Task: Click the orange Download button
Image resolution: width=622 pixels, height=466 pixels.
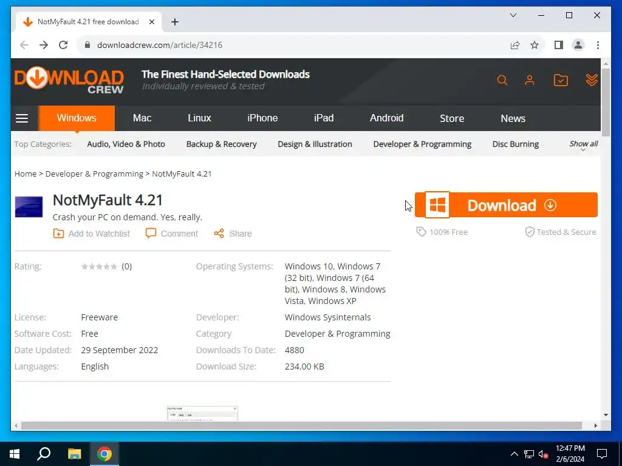Action: 506,205
